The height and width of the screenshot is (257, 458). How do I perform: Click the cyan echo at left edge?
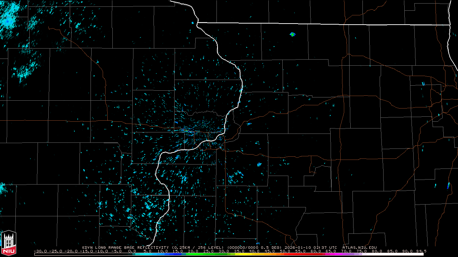pyautogui.click(x=2, y=188)
